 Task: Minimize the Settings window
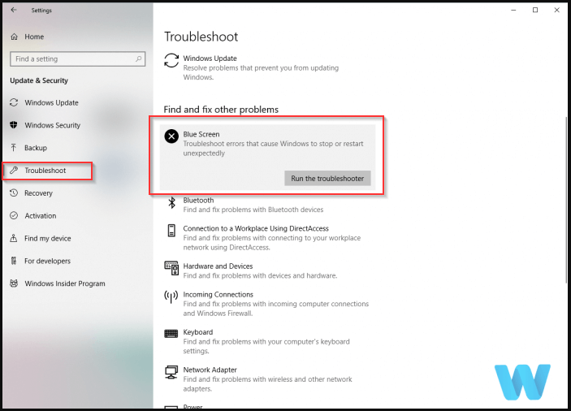tap(513, 11)
